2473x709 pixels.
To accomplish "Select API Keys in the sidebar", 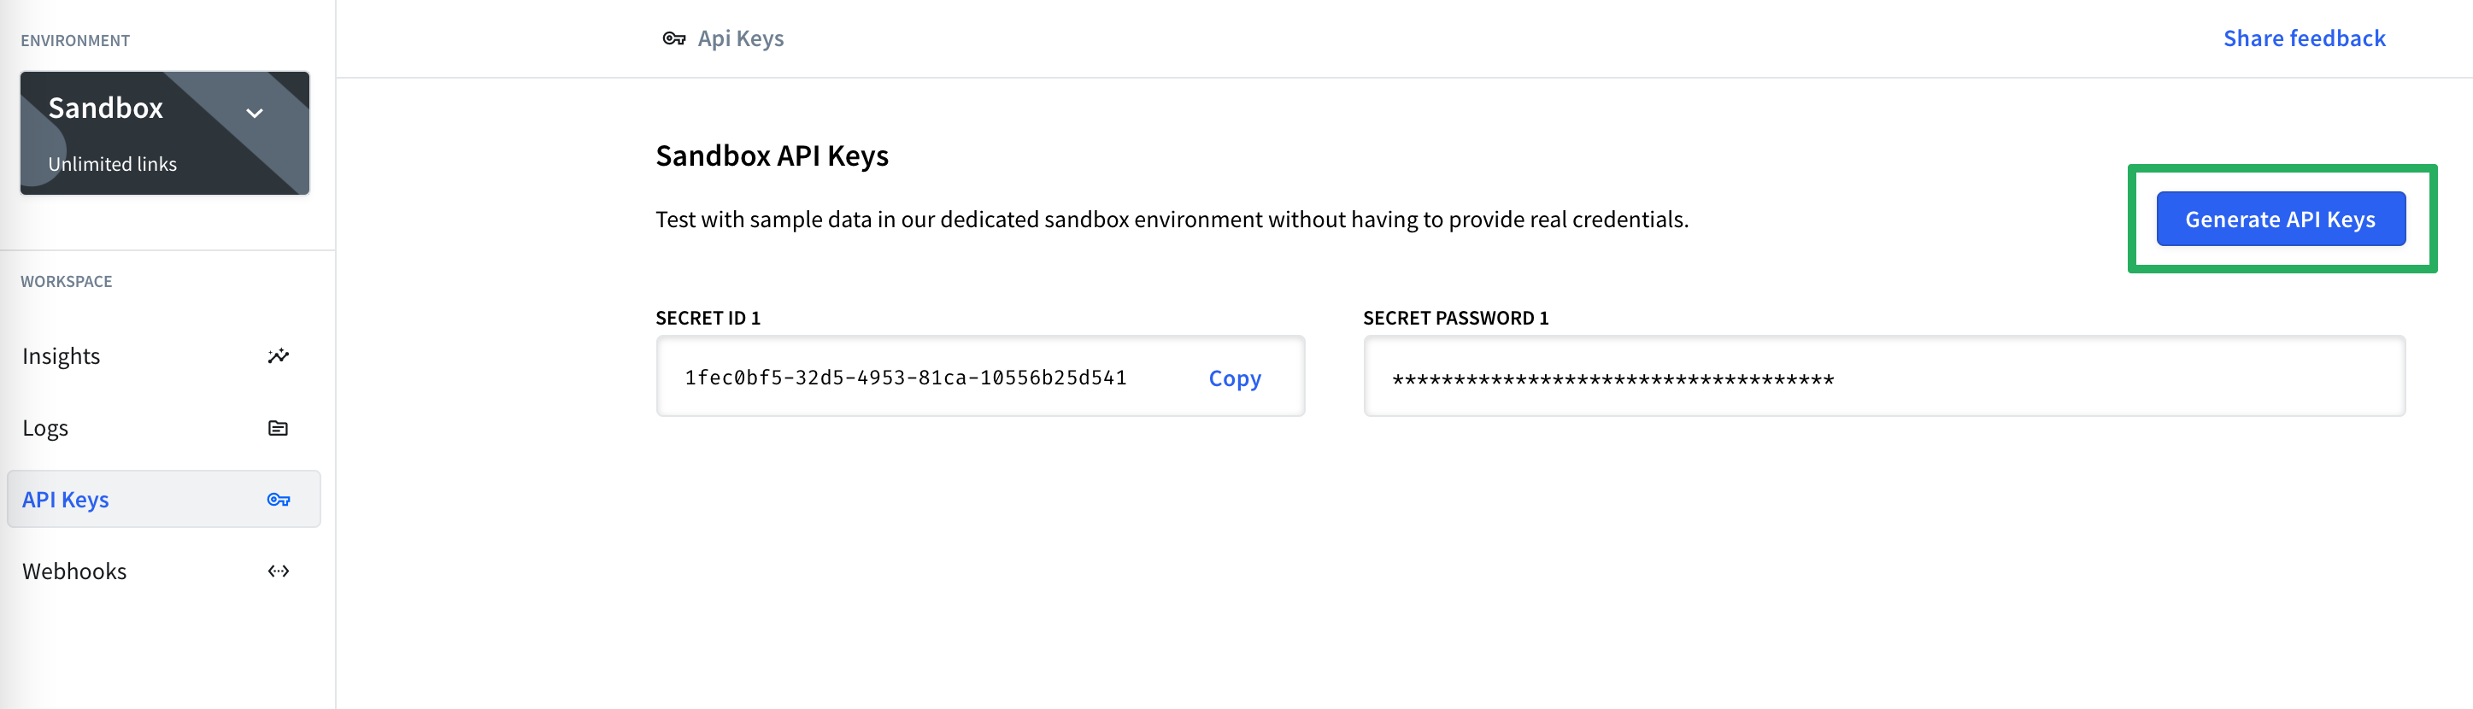I will [x=163, y=499].
